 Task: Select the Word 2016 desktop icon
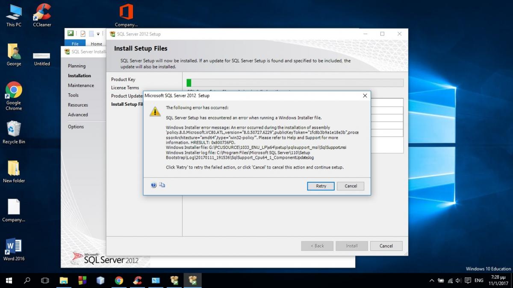pos(14,249)
